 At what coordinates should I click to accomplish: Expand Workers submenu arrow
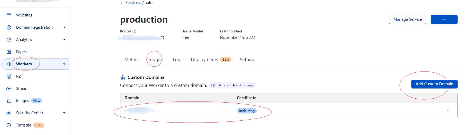pos(64,64)
